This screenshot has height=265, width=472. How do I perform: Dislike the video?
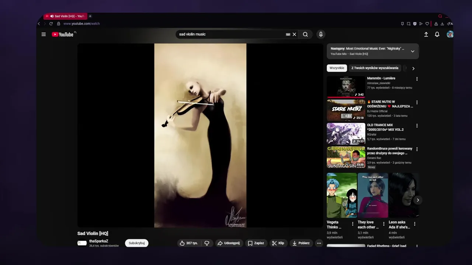207,243
